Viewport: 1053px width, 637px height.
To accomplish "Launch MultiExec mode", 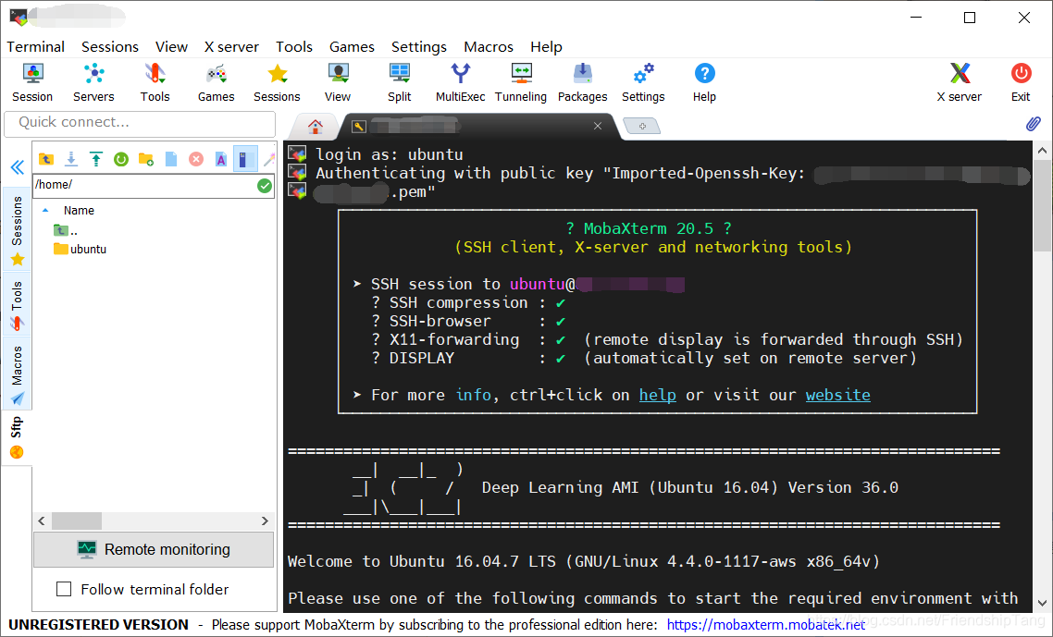I will tap(461, 82).
